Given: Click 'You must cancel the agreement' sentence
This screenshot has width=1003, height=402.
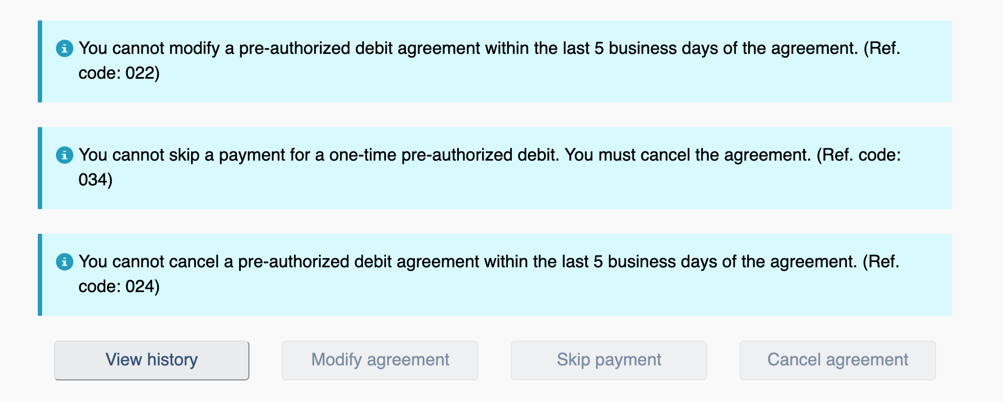Looking at the screenshot, I should [687, 155].
